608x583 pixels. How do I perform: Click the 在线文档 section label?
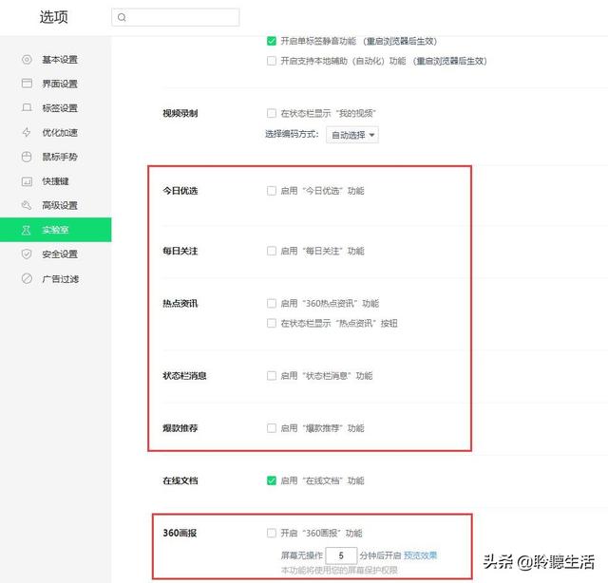coord(180,480)
